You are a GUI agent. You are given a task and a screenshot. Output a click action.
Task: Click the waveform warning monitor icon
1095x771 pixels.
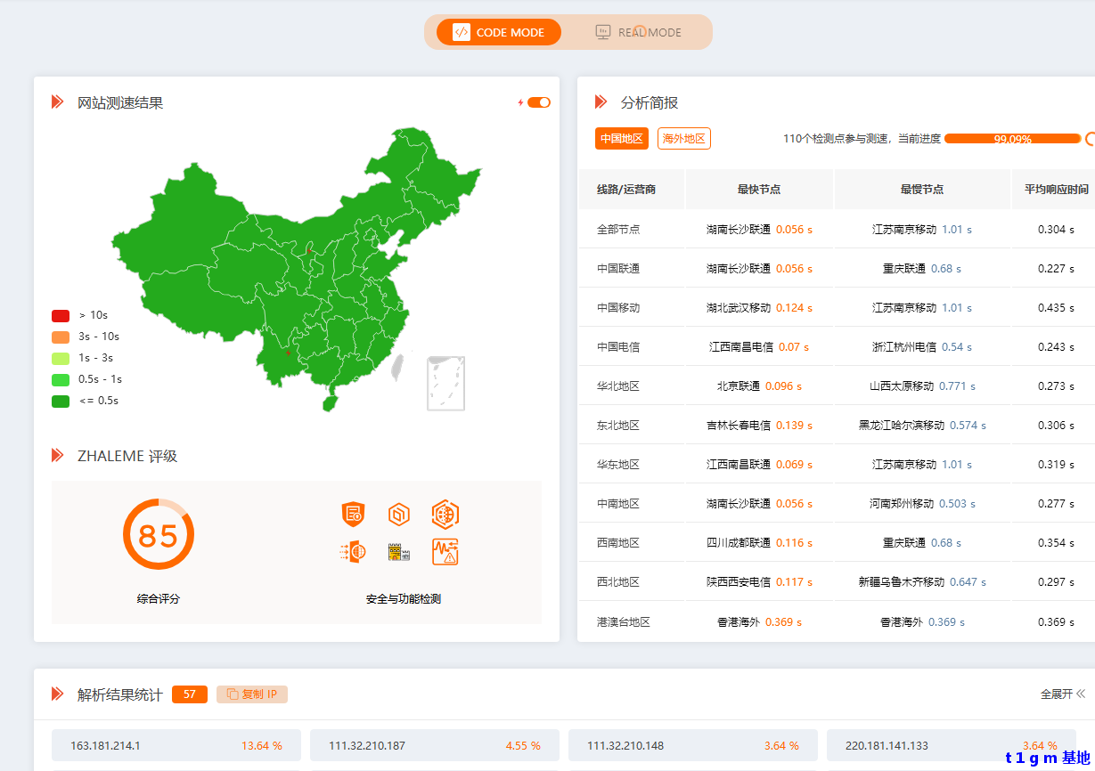point(445,552)
